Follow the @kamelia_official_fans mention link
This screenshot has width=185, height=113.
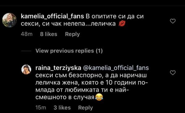coord(116,68)
